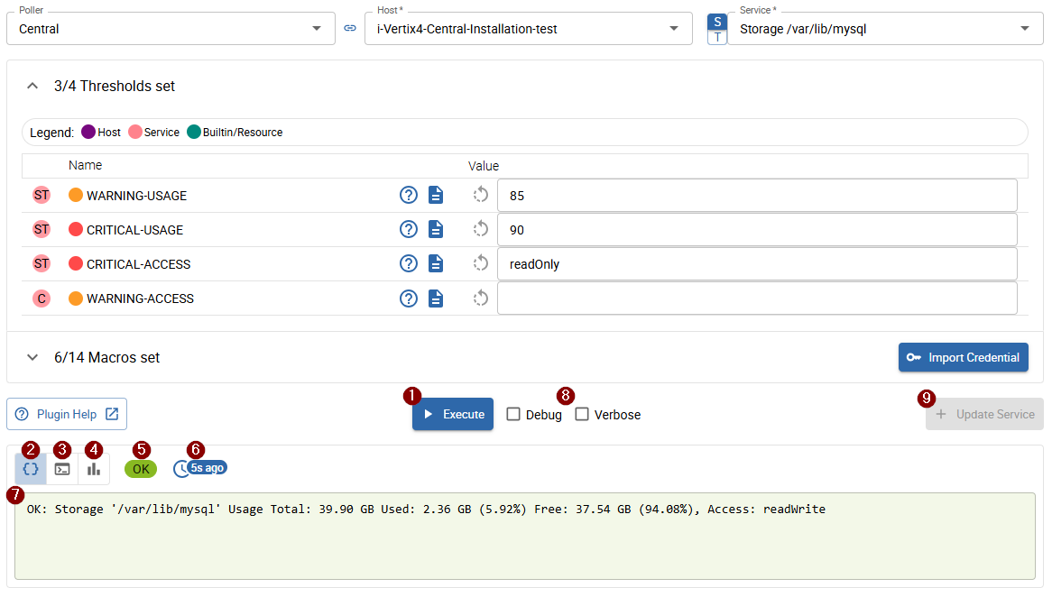Toggle the S/T service template switch
Viewport: 1052px width, 597px height.
pyautogui.click(x=717, y=29)
